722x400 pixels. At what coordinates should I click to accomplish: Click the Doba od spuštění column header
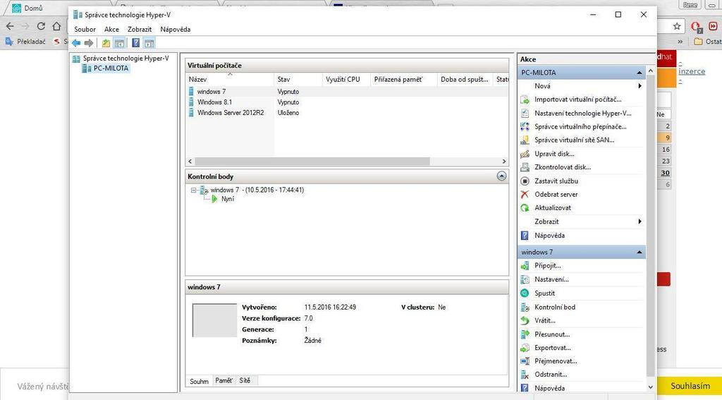[464, 79]
